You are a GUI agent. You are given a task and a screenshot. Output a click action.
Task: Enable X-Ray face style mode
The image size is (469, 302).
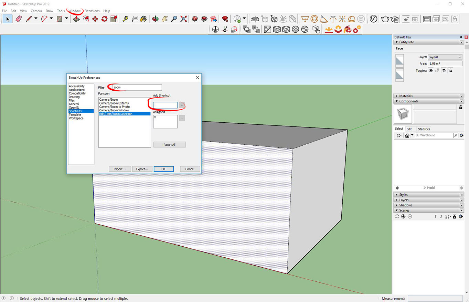(x=267, y=29)
